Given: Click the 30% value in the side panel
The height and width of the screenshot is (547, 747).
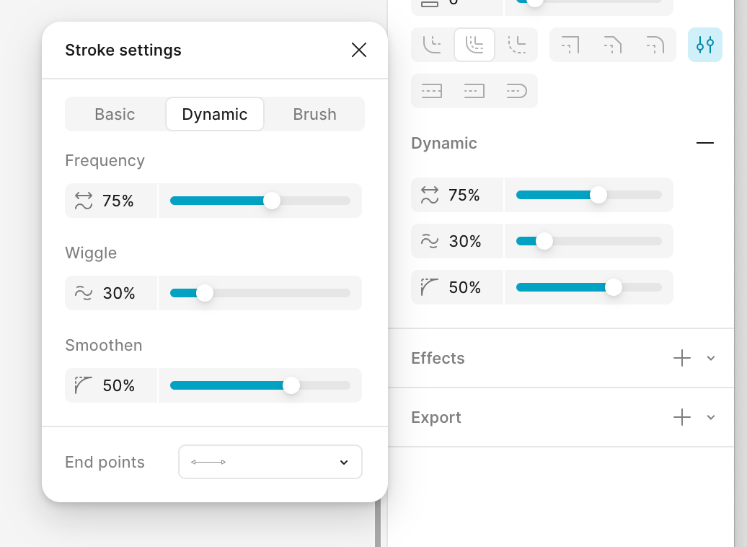Looking at the screenshot, I should (x=465, y=241).
